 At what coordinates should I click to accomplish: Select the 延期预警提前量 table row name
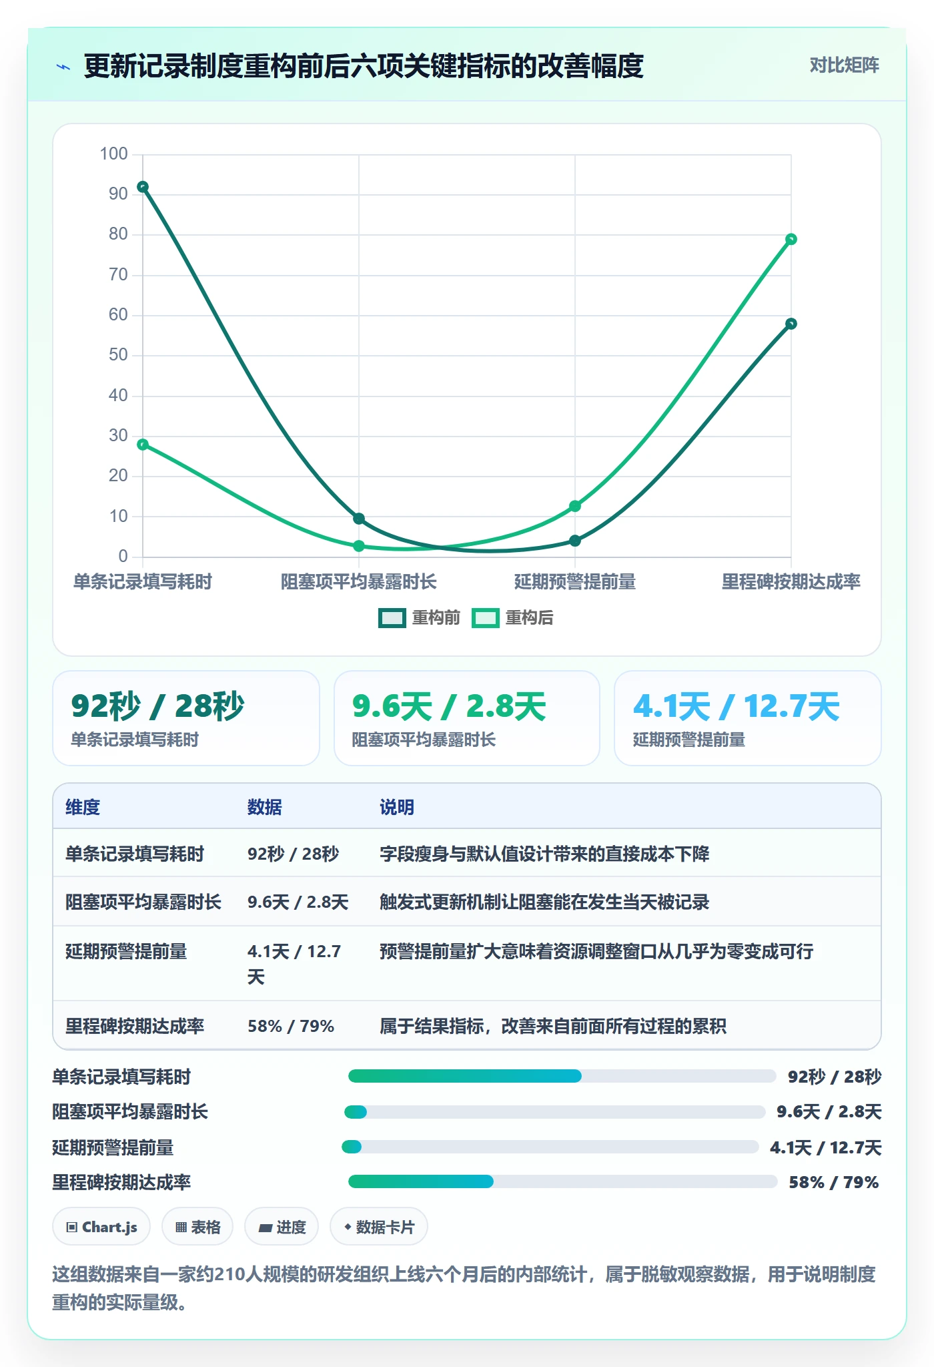pos(126,951)
